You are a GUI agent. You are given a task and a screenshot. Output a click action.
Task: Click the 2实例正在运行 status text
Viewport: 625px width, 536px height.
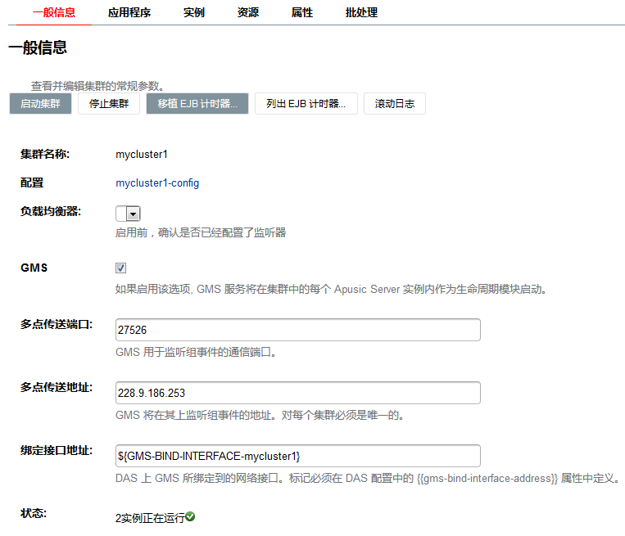pos(150,518)
